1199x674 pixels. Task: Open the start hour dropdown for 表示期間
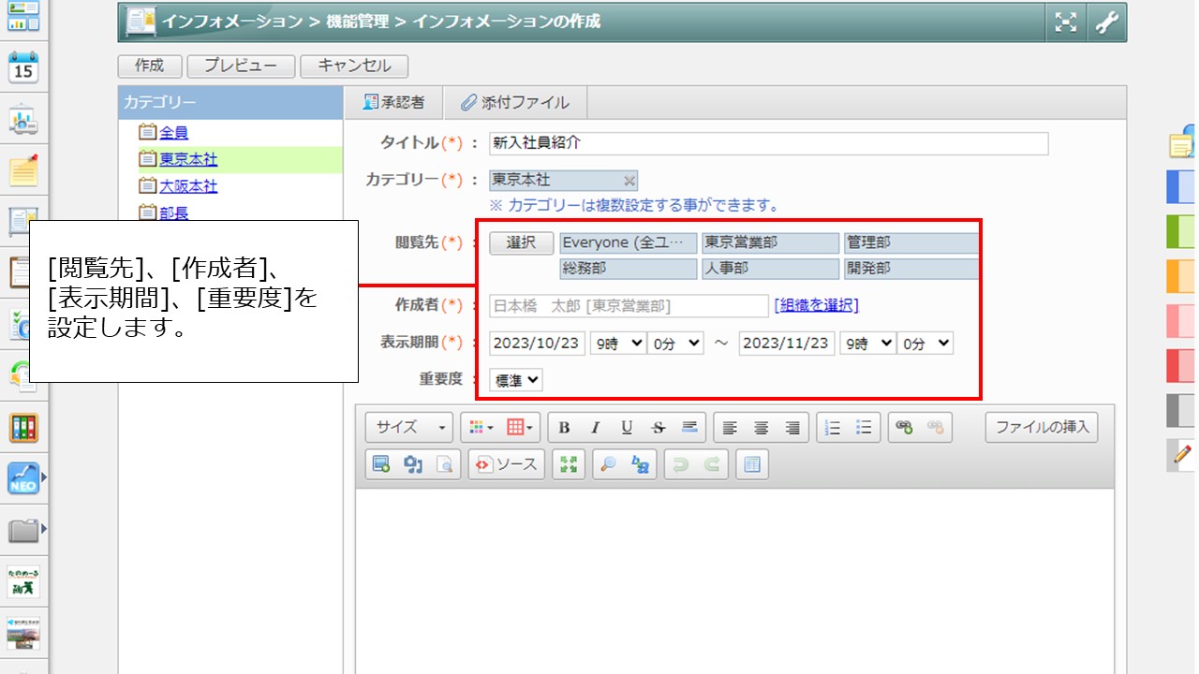pos(617,344)
